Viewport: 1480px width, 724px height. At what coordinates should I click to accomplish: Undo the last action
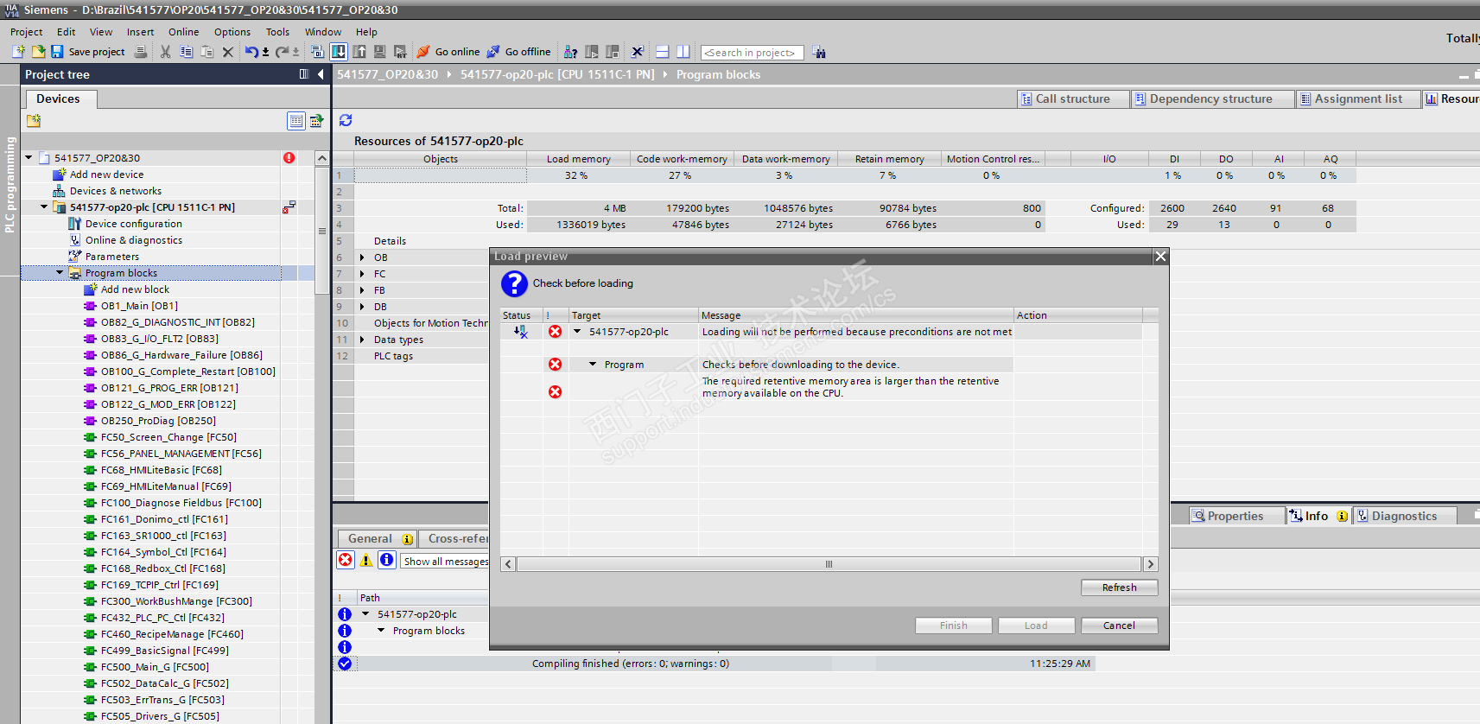[x=251, y=52]
